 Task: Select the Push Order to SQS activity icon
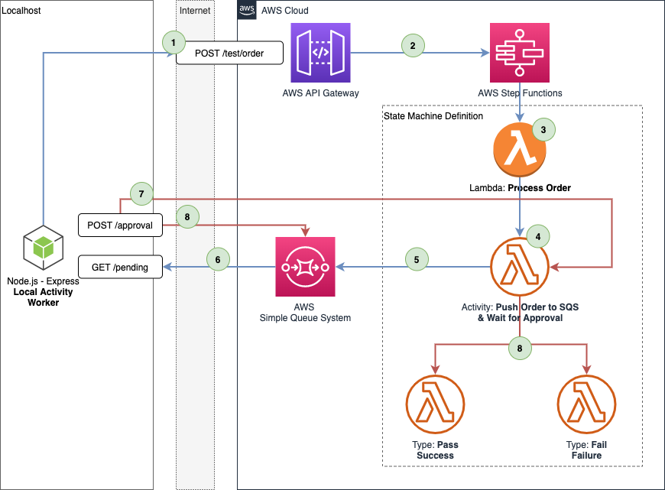click(x=520, y=267)
